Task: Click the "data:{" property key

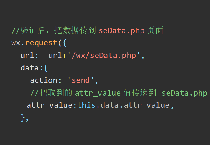Action: tap(34, 68)
